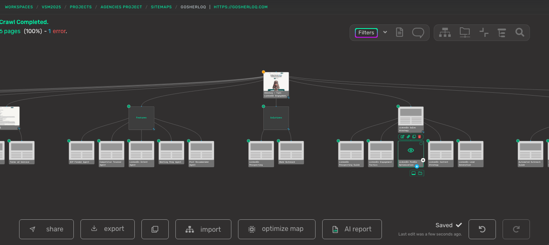
Task: Collapse LinkedIn Sales Strategy using corner icon
Action: click(x=423, y=132)
